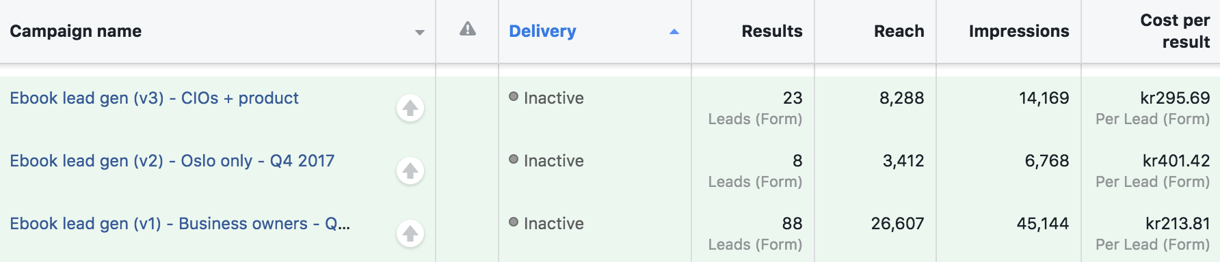1220x262 pixels.
Task: Click the Campaign name header text
Action: coord(75,31)
